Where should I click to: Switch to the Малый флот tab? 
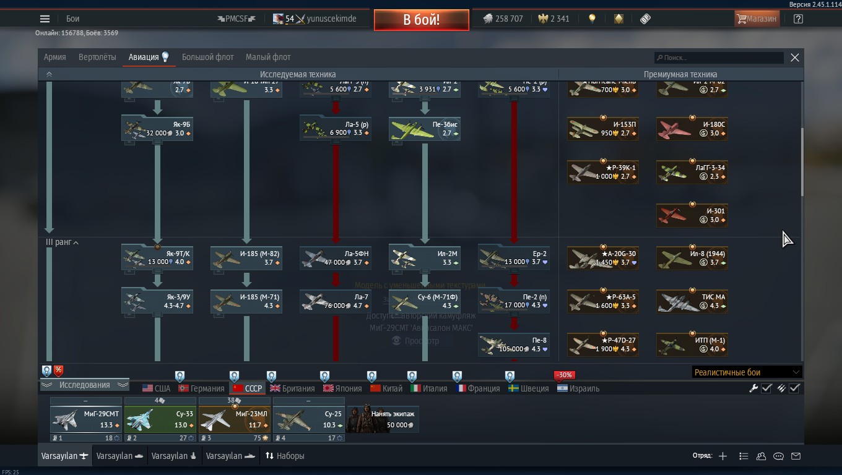click(x=268, y=57)
